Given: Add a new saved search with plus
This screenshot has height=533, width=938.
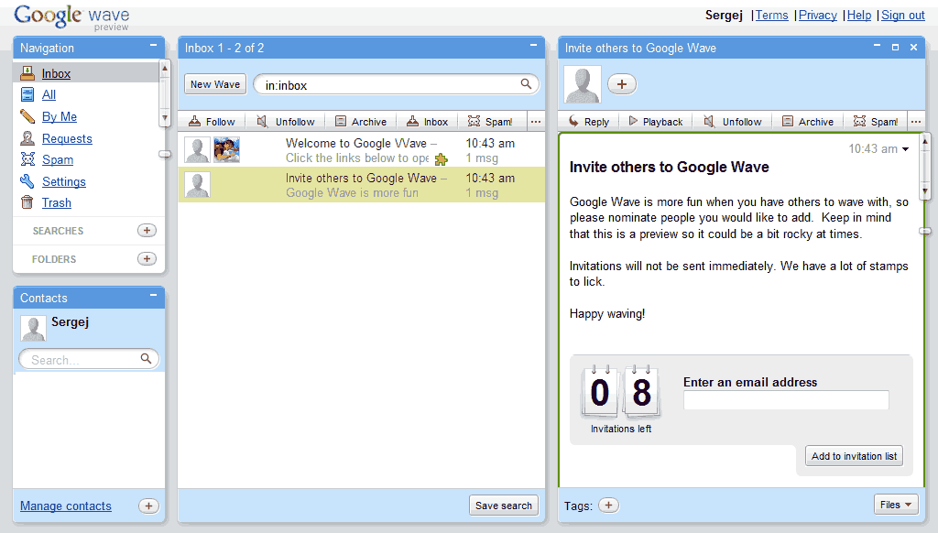Looking at the screenshot, I should (147, 231).
